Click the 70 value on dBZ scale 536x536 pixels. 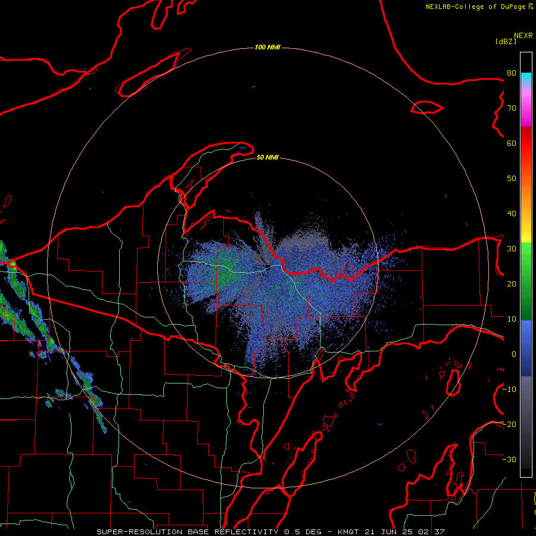[x=512, y=108]
